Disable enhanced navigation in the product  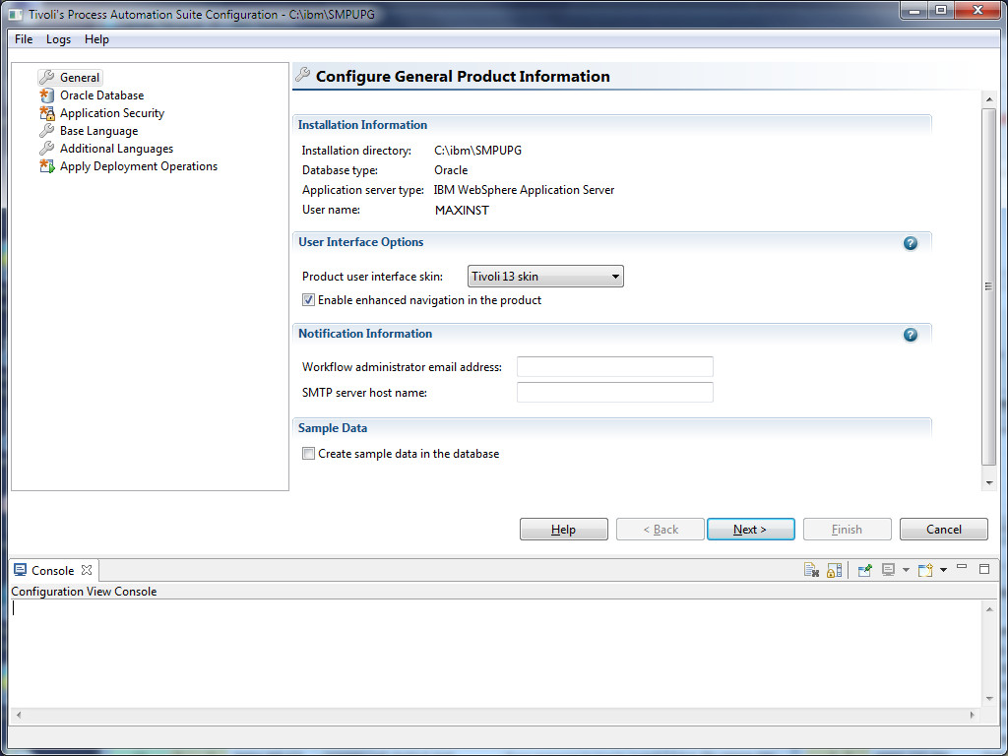308,300
